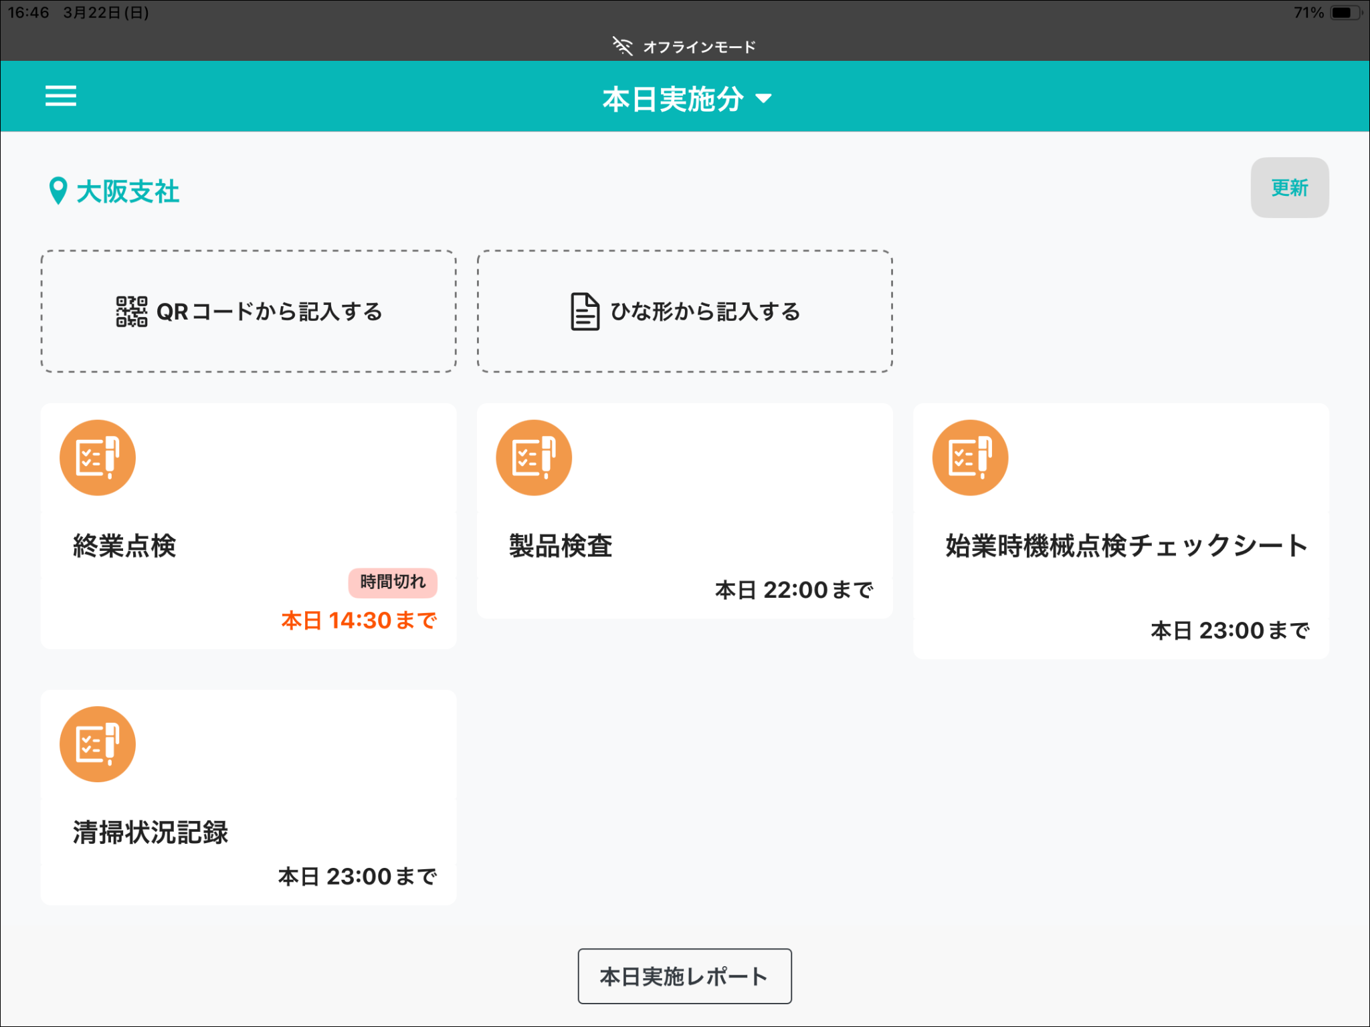The height and width of the screenshot is (1027, 1370).
Task: Open the 清掃状況記録 card title
Action: click(151, 832)
